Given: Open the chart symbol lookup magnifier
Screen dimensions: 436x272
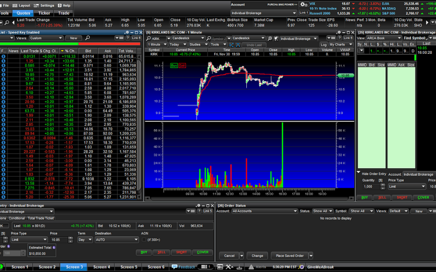Looking at the screenshot, I should point(148,38).
